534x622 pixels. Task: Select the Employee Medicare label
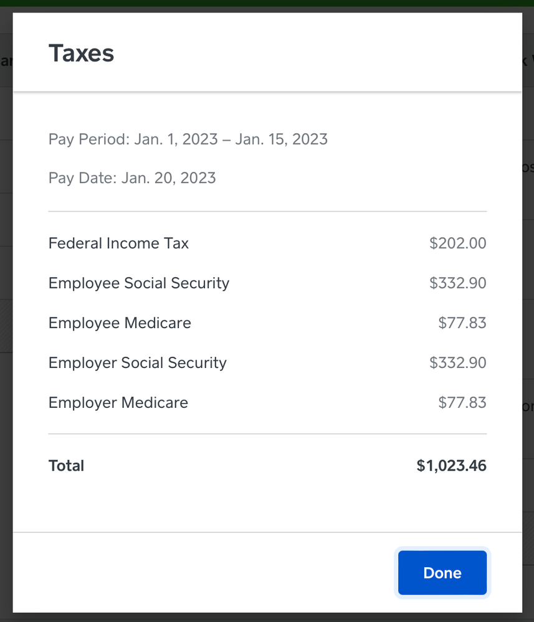coord(120,323)
